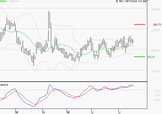Click the first M month marker
This screenshot has height=114, width=162.
(x=17, y=112)
